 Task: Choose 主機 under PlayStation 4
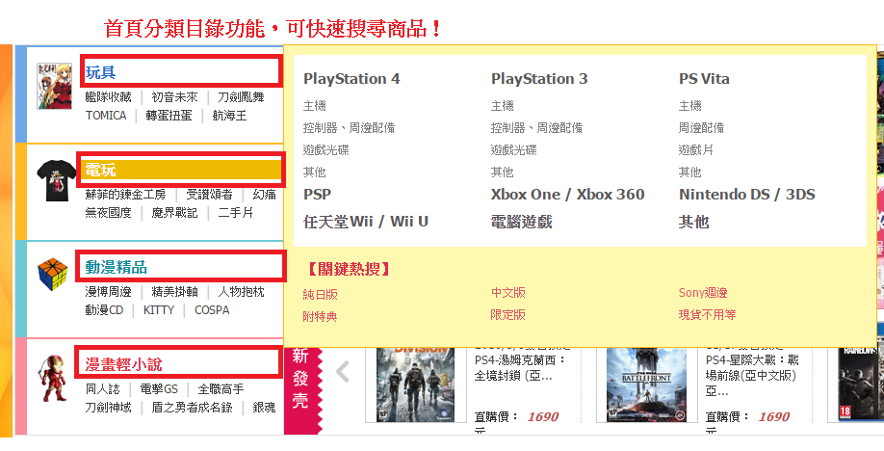pyautogui.click(x=315, y=106)
